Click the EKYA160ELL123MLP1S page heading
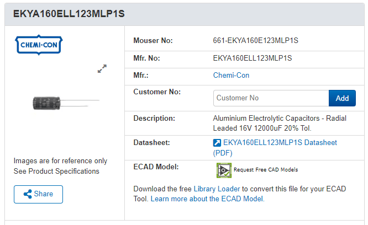 [69, 14]
